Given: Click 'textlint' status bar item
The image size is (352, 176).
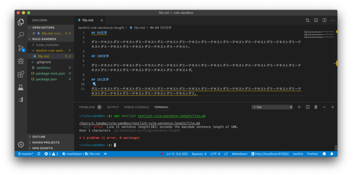Looking at the screenshot, I should (x=298, y=154).
